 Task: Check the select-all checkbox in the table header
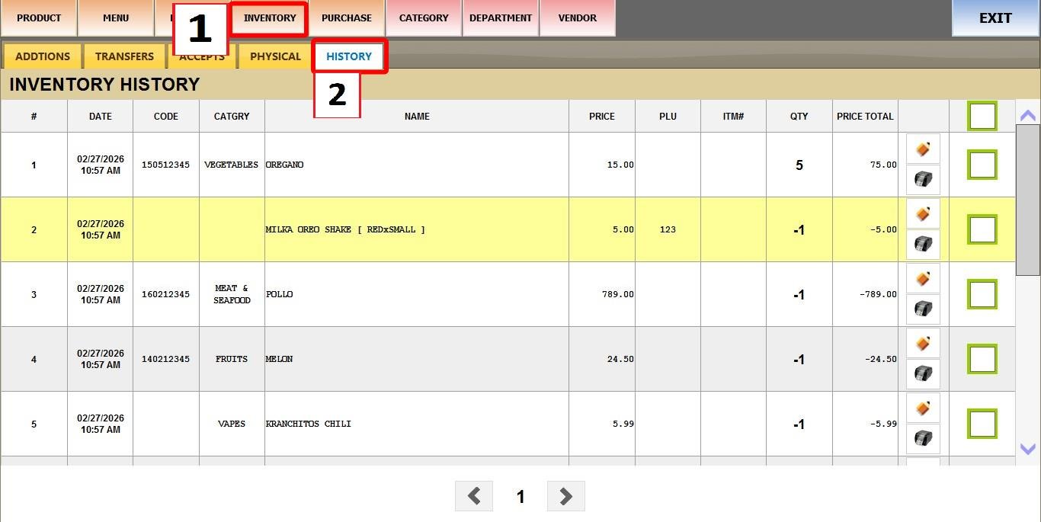coord(982,117)
